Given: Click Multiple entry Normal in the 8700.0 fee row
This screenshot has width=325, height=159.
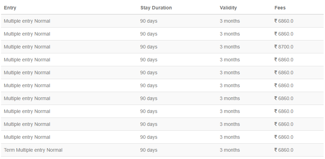Looking at the screenshot, I should [x=27, y=47].
